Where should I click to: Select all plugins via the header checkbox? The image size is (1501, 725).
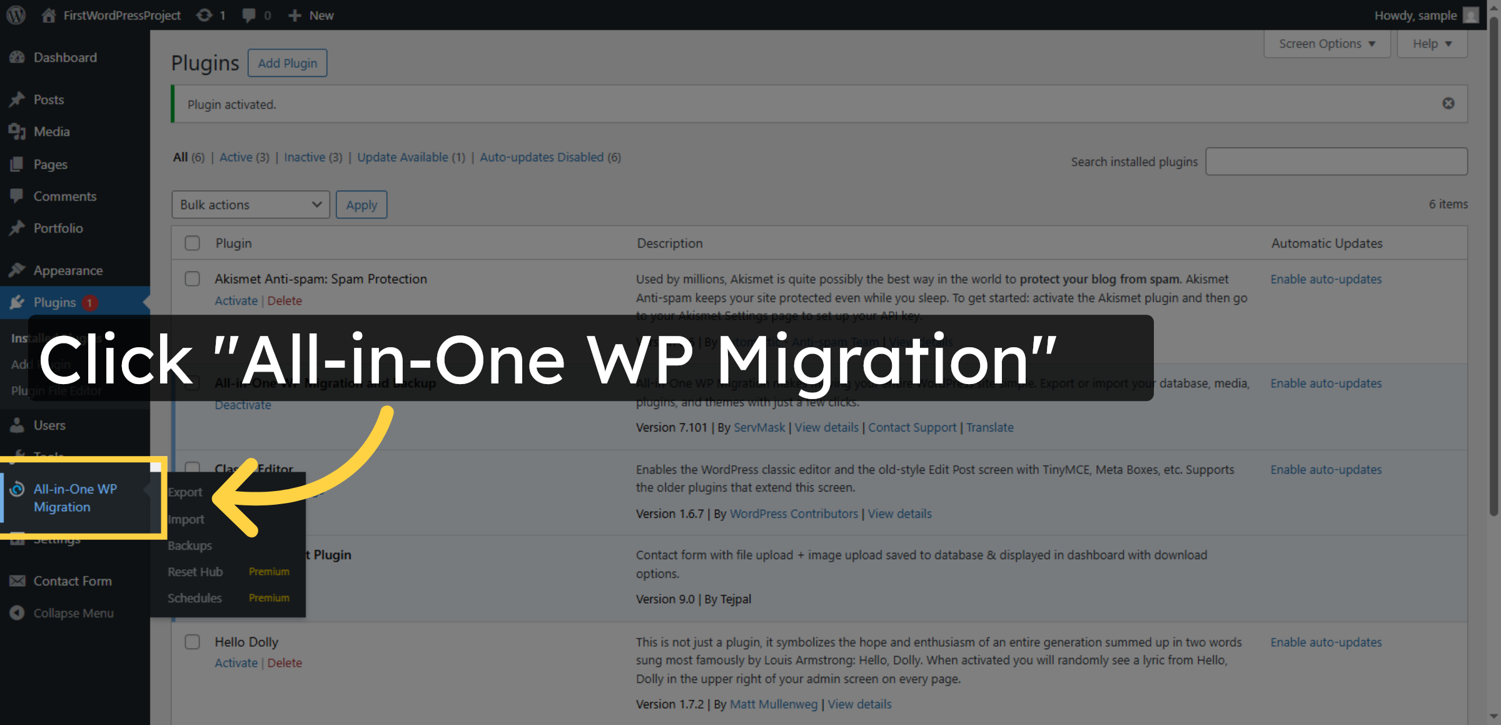point(192,243)
